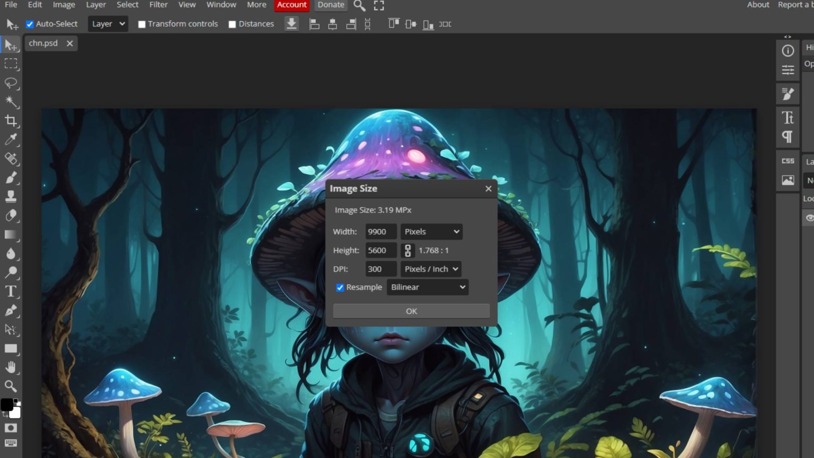Screen dimensions: 814x458
Task: Select the Eraser tool
Action: tap(11, 215)
